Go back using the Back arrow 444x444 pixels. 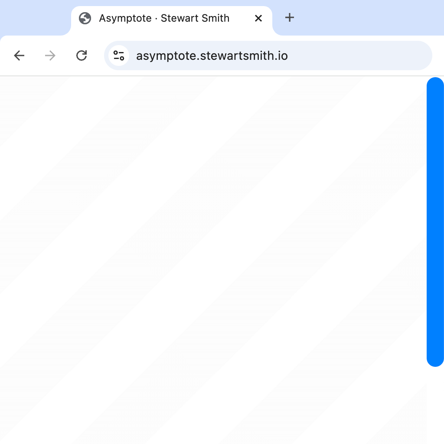[19, 55]
